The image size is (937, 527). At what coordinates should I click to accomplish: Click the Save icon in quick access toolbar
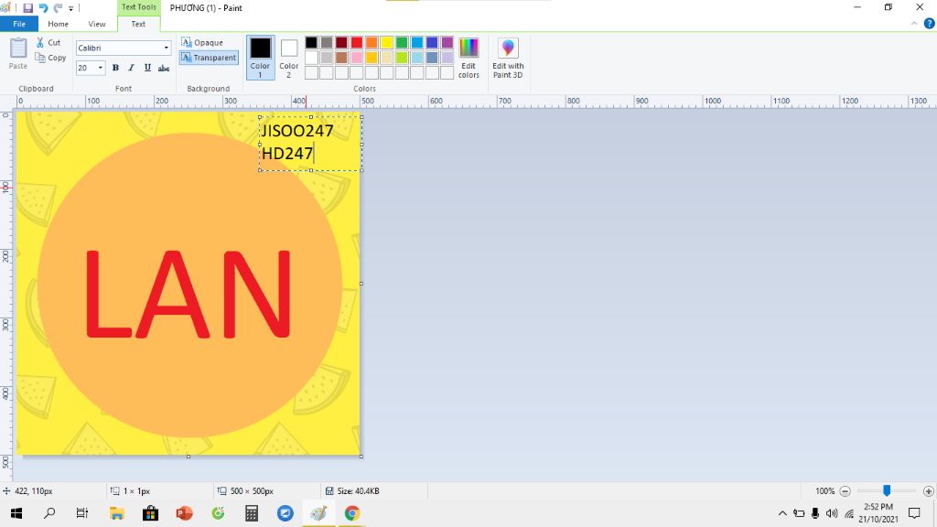tap(27, 8)
